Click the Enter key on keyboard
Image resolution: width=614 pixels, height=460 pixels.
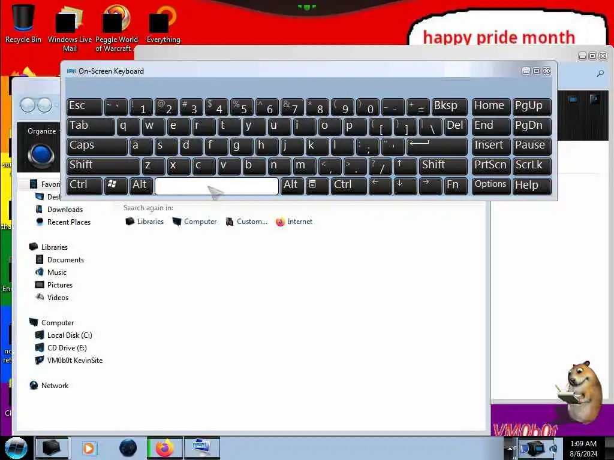437,146
